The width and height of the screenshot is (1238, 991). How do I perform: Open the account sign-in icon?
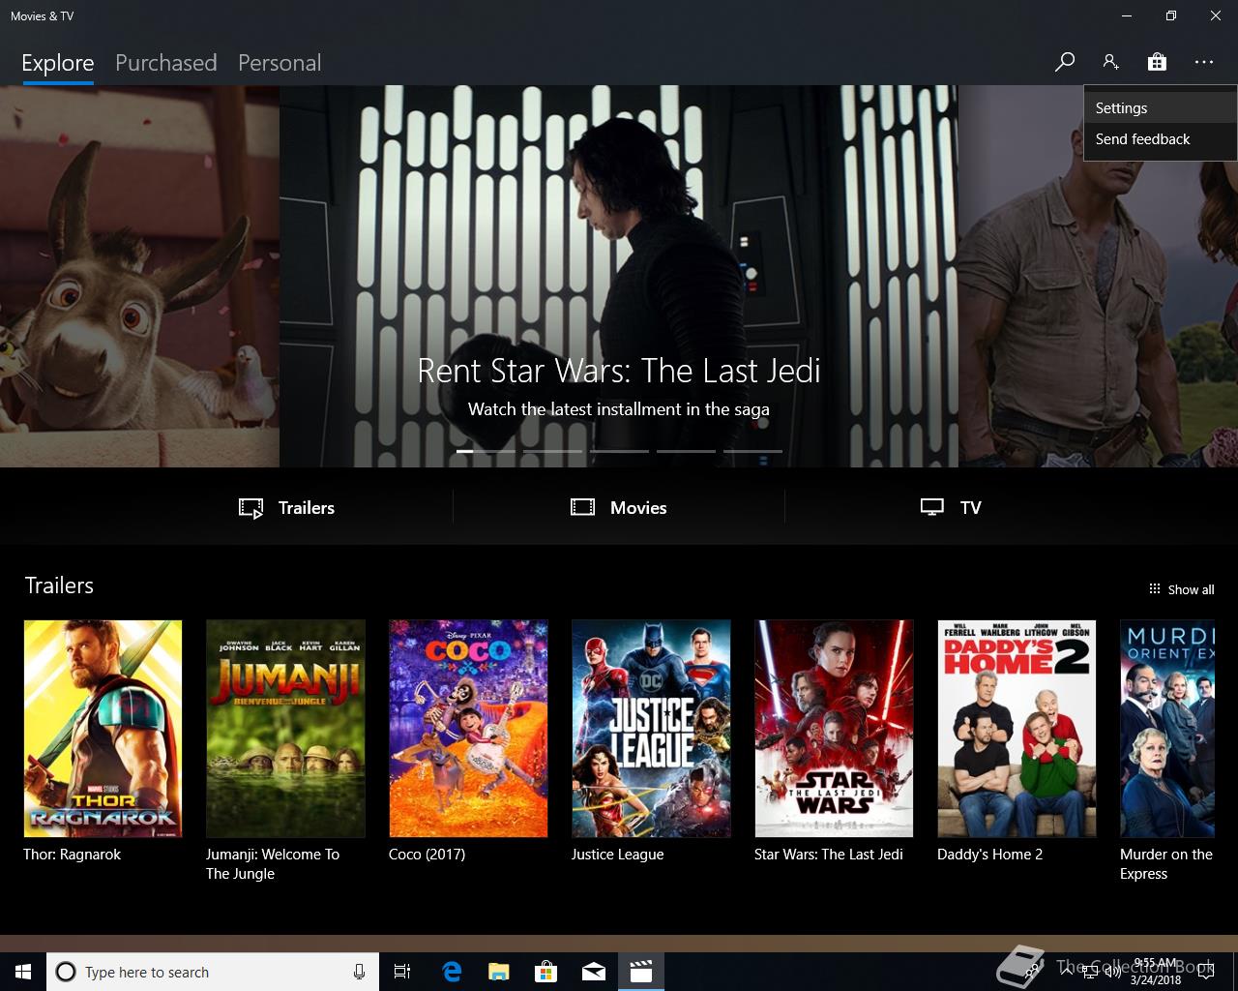(1110, 62)
